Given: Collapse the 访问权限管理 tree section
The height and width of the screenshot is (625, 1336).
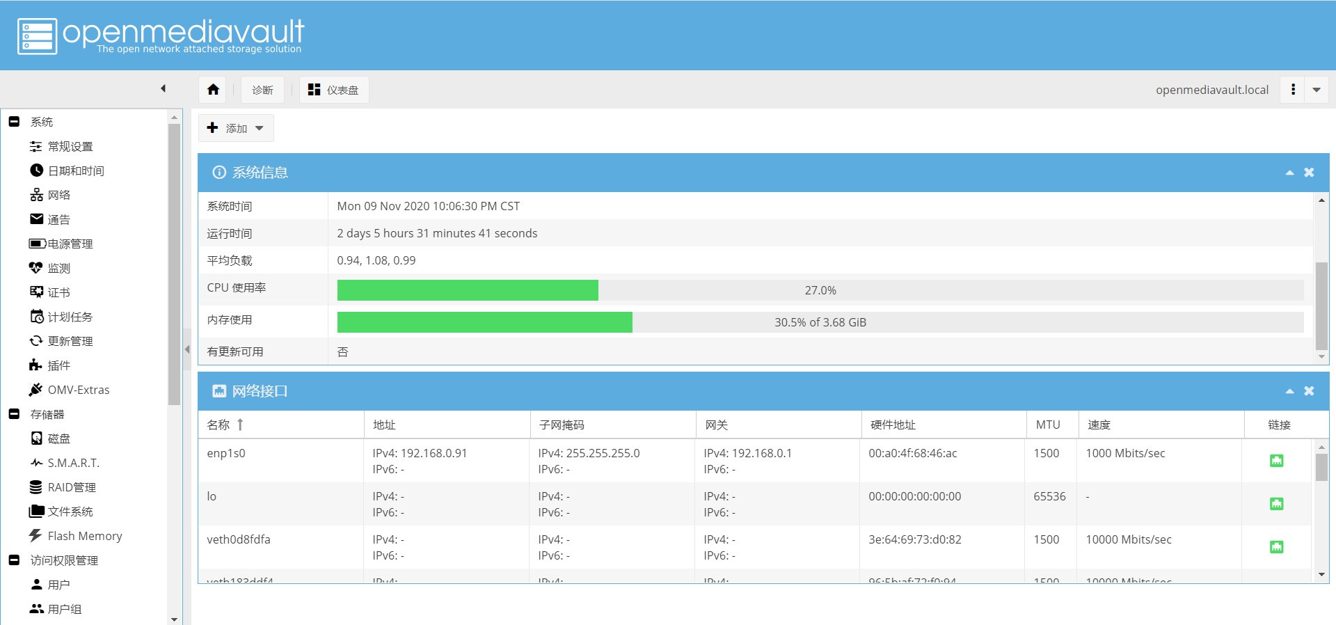Looking at the screenshot, I should point(14,560).
